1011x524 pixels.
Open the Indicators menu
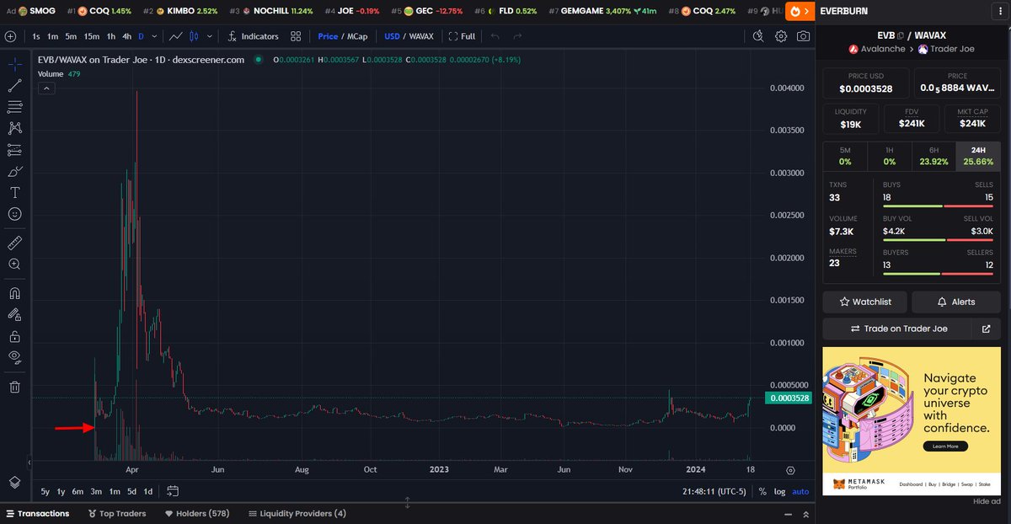click(252, 36)
